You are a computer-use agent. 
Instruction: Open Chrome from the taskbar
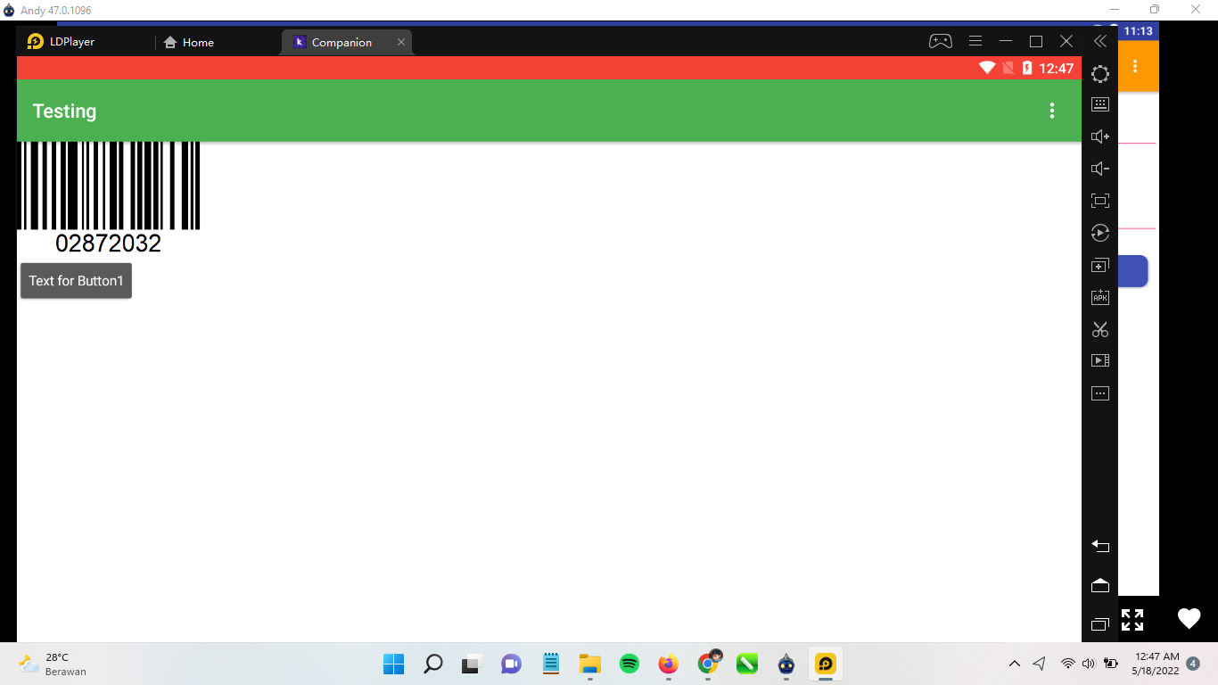coord(709,663)
